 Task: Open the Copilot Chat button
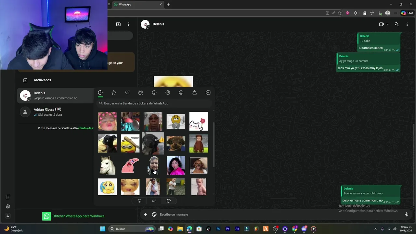(407, 13)
